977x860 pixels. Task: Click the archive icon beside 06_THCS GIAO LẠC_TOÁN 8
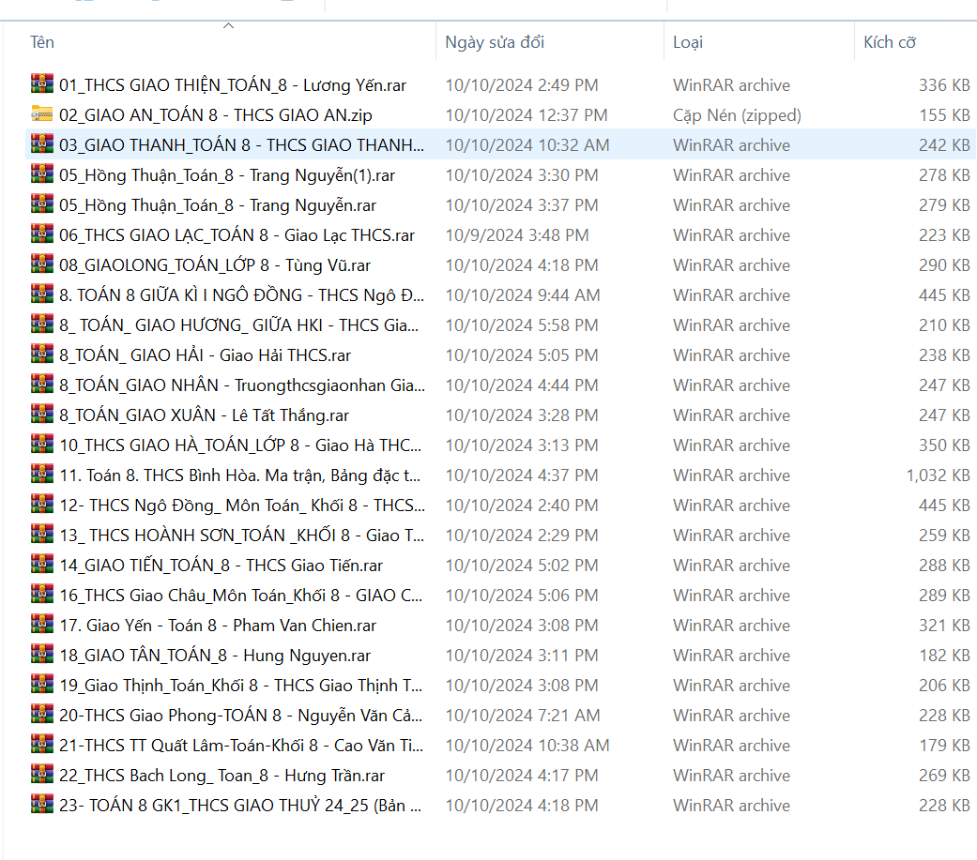coord(41,234)
